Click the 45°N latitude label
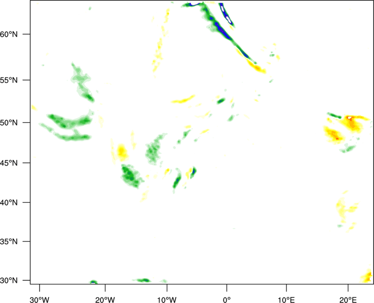This screenshot has width=374, height=303. [9, 163]
